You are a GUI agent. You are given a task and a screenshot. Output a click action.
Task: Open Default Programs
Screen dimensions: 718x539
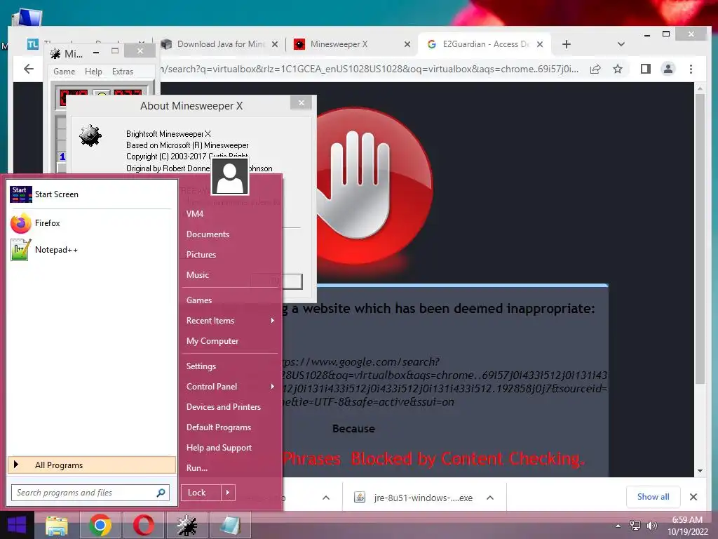(x=219, y=427)
